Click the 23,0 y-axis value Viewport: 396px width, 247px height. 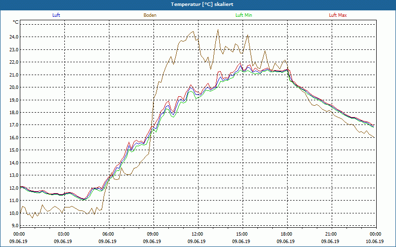coord(14,50)
